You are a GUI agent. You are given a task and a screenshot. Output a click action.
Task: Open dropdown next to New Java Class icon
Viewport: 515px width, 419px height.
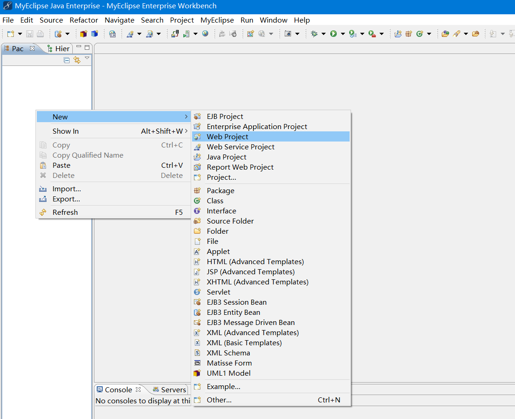click(429, 34)
